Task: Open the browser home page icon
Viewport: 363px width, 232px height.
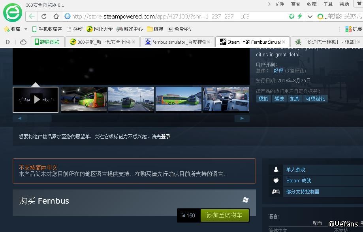Action: [x=56, y=17]
